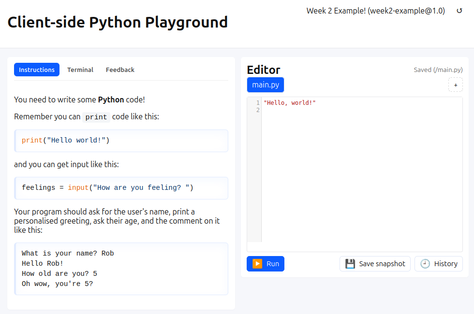Click editor line 1 "Hello, world!" string
The width and height of the screenshot is (474, 314).
point(290,102)
